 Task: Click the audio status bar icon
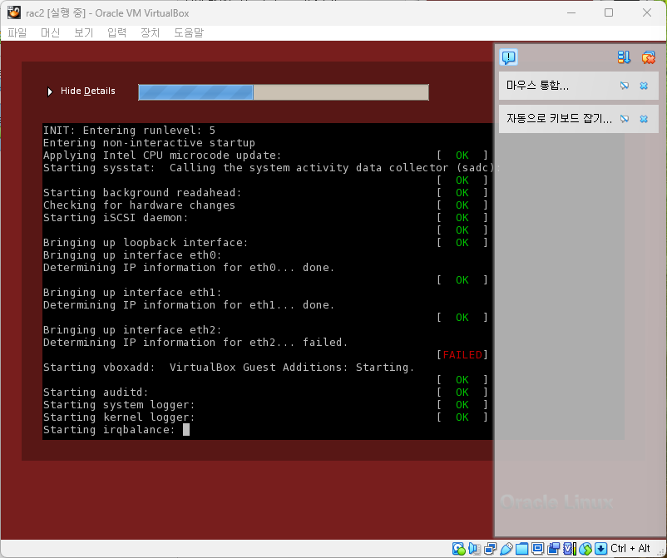[474, 549]
